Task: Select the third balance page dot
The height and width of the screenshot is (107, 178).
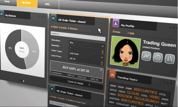Action: click(x=24, y=81)
